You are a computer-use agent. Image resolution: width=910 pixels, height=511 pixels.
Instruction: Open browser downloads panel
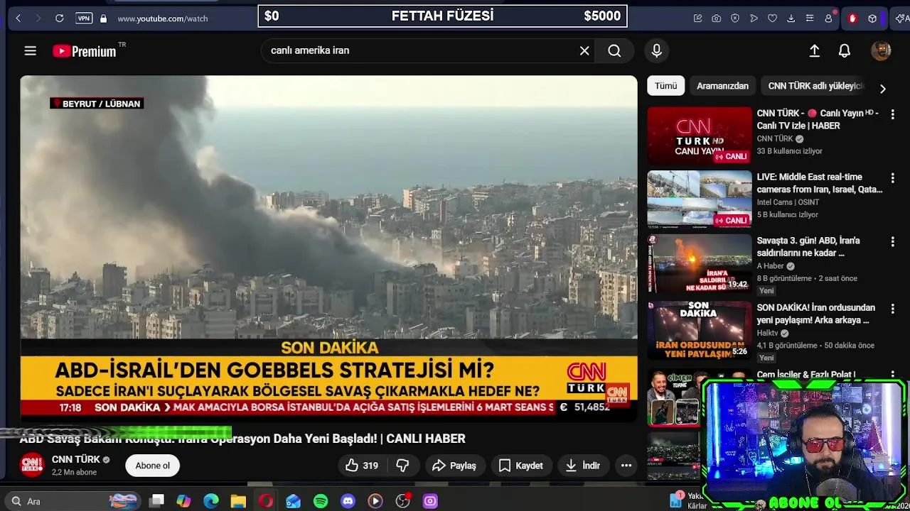point(791,18)
